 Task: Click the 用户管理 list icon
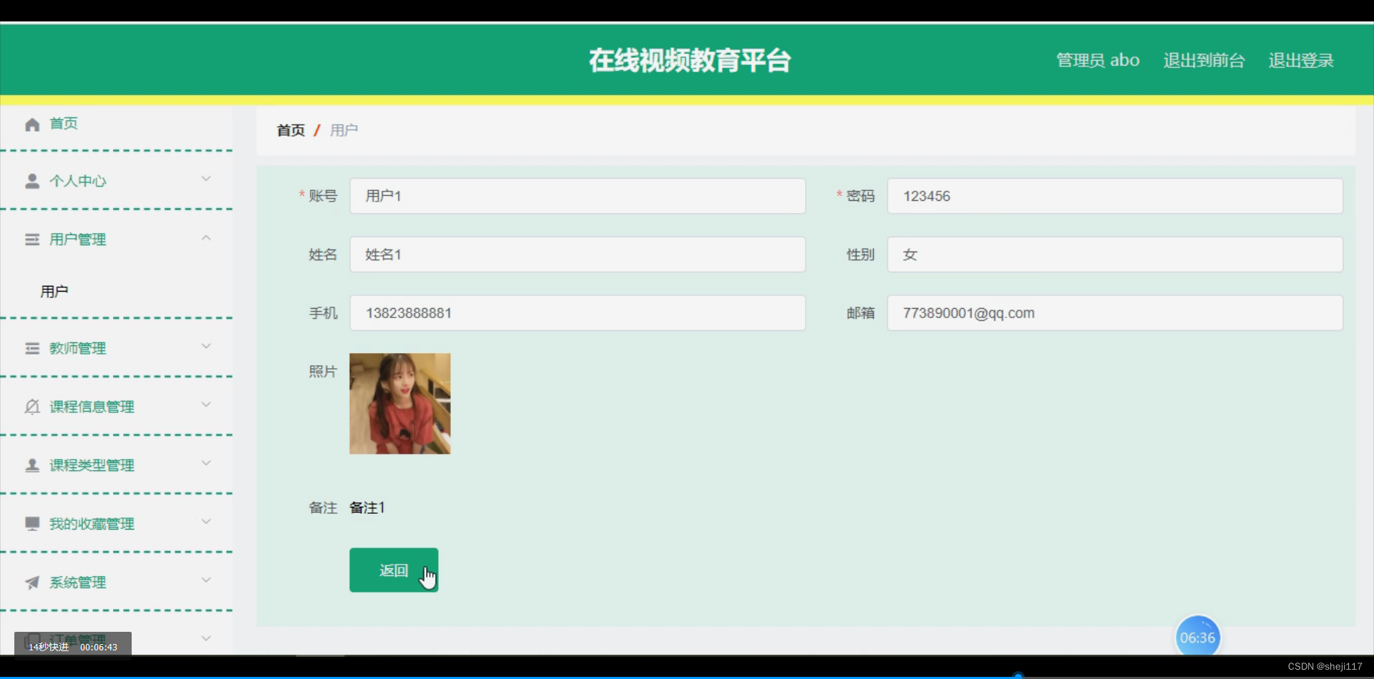click(x=32, y=239)
